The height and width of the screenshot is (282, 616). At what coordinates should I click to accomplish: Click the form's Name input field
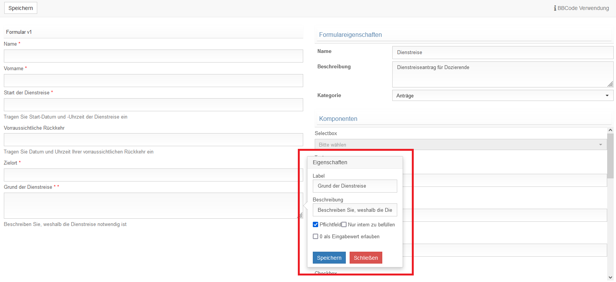(x=154, y=56)
